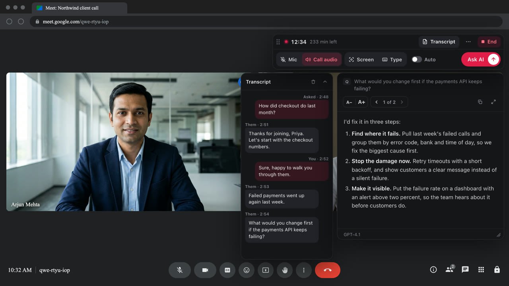Select transcript line "Failed payments went up again"
The width and height of the screenshot is (509, 286).
[282, 199]
